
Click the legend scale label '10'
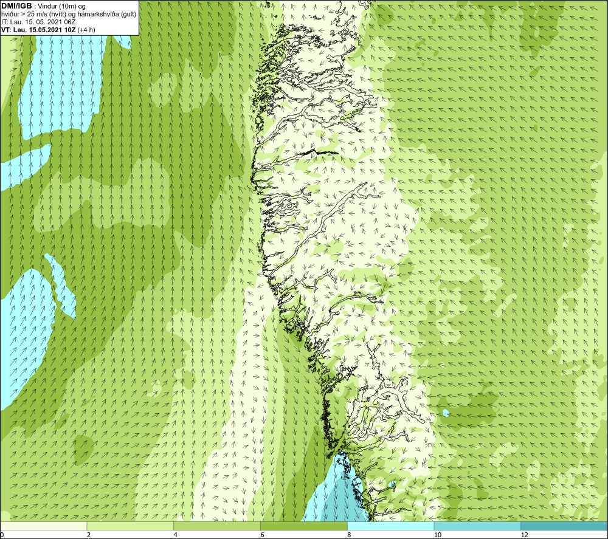tap(438, 535)
